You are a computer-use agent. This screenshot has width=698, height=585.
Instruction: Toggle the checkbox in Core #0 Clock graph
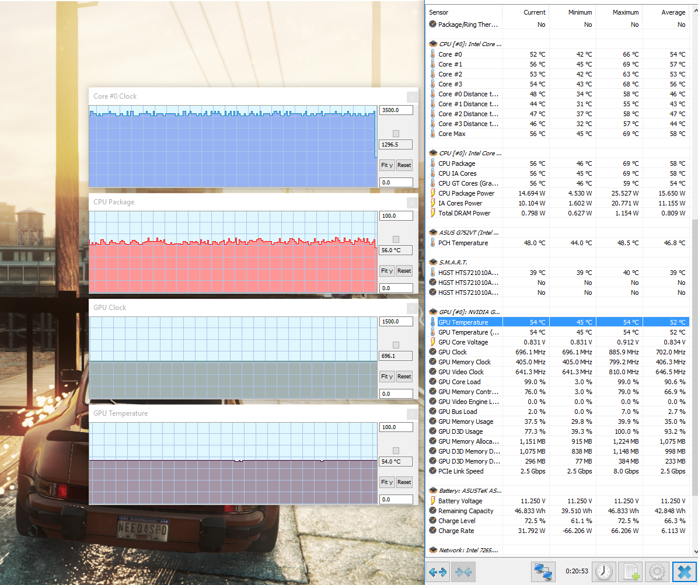pos(396,134)
